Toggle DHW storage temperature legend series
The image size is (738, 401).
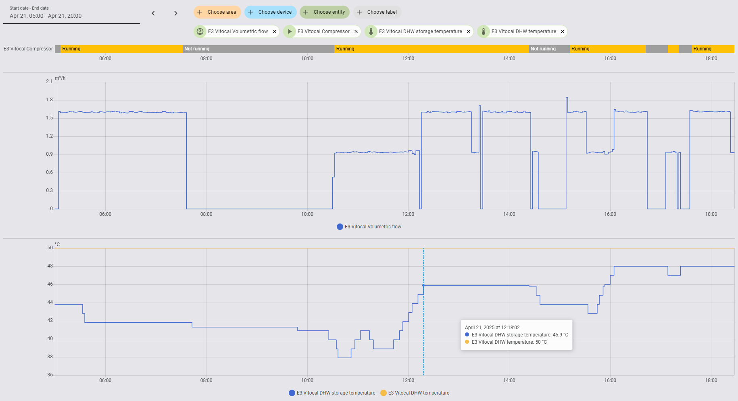(332, 393)
